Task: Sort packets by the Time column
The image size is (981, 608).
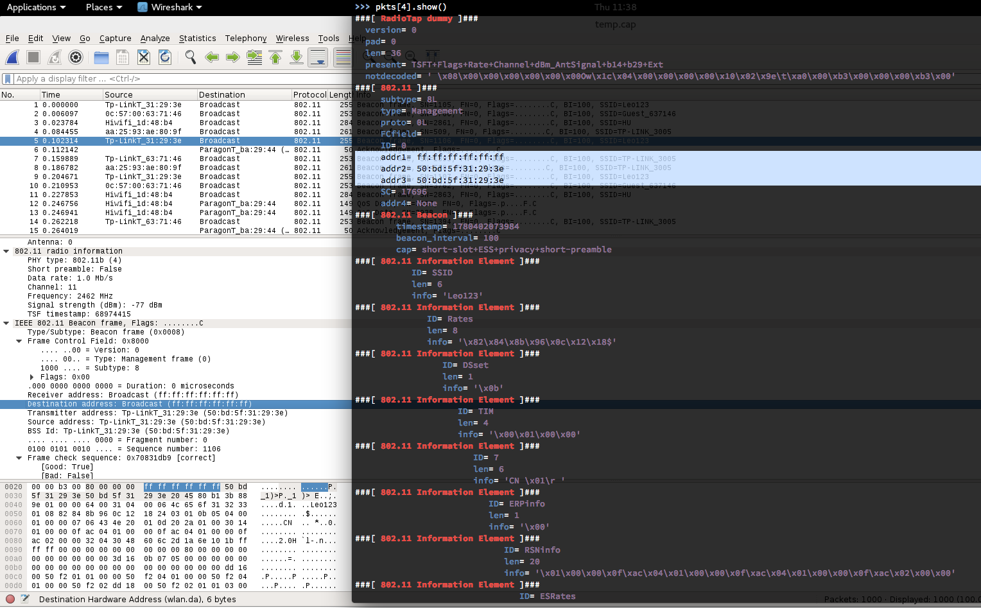Action: pos(71,94)
